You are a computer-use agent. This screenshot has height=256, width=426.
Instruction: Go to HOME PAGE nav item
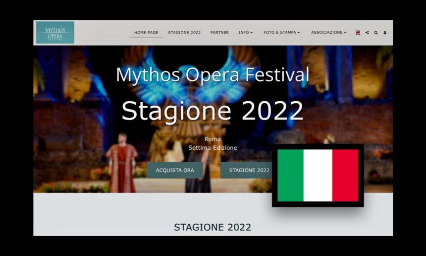[146, 32]
